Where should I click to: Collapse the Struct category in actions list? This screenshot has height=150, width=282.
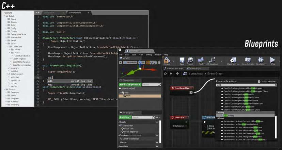pyautogui.click(x=218, y=118)
